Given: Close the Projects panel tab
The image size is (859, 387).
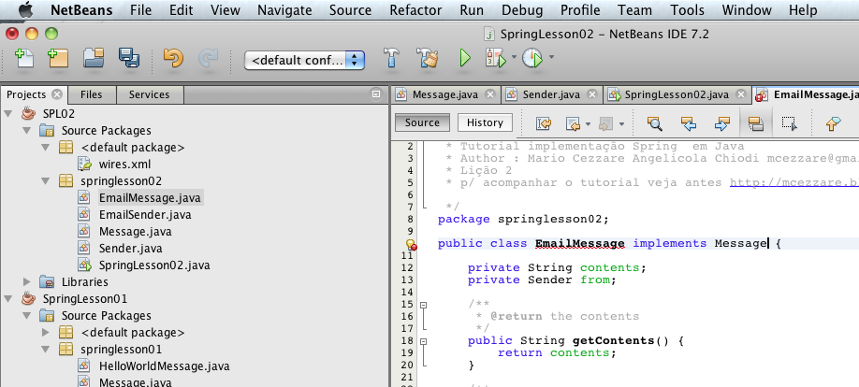Looking at the screenshot, I should tap(57, 94).
